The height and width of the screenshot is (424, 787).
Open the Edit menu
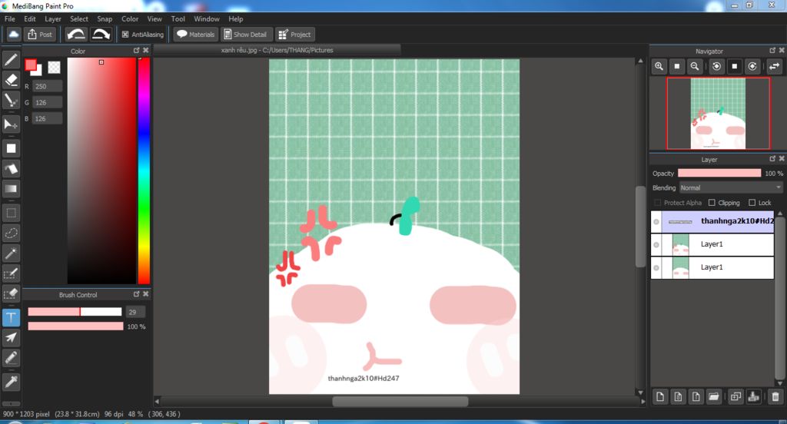point(30,18)
